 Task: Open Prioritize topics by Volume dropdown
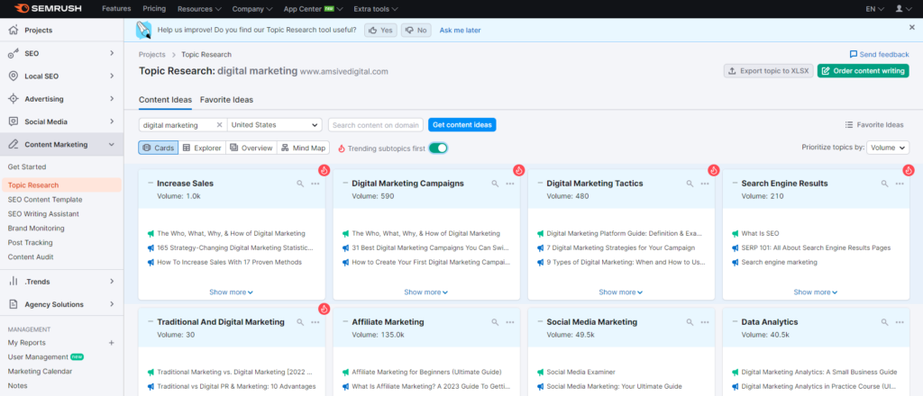coord(888,148)
